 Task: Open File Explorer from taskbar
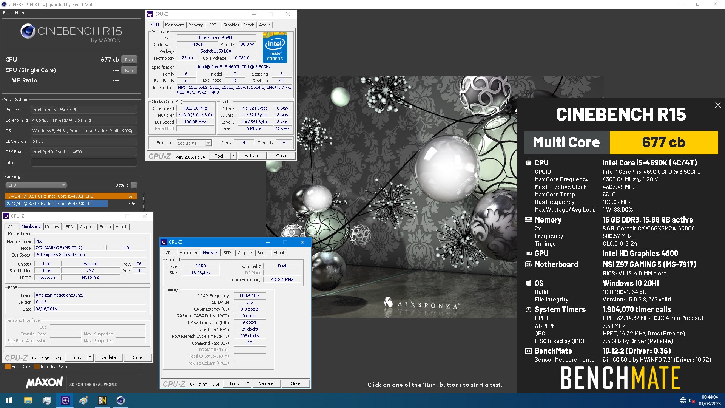[28, 400]
